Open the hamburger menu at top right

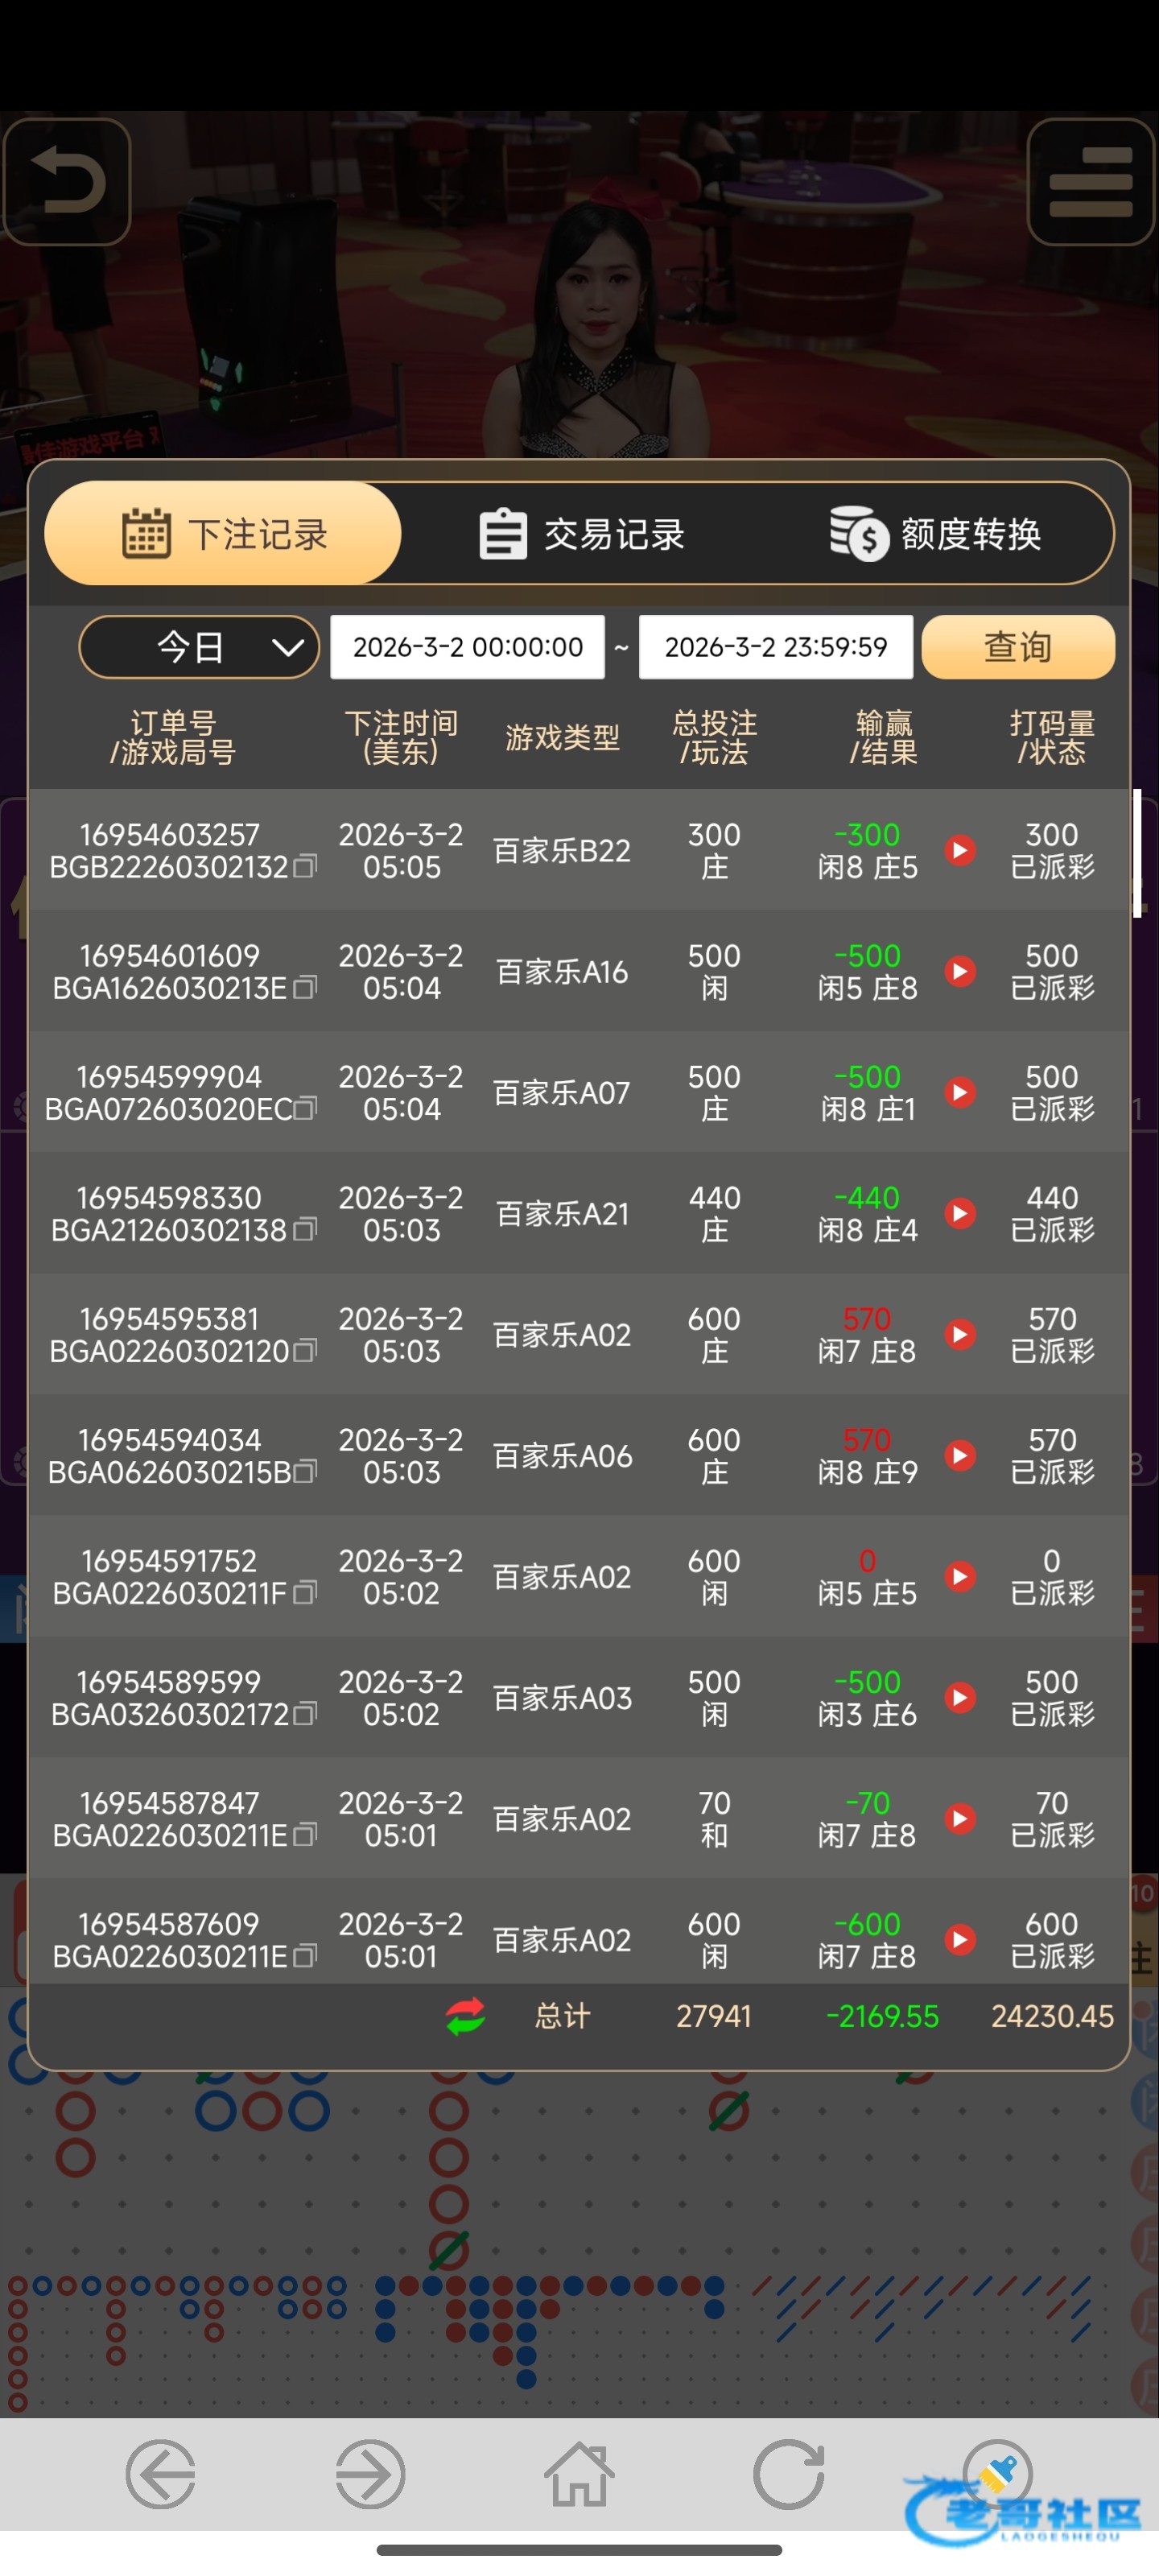tap(1090, 181)
